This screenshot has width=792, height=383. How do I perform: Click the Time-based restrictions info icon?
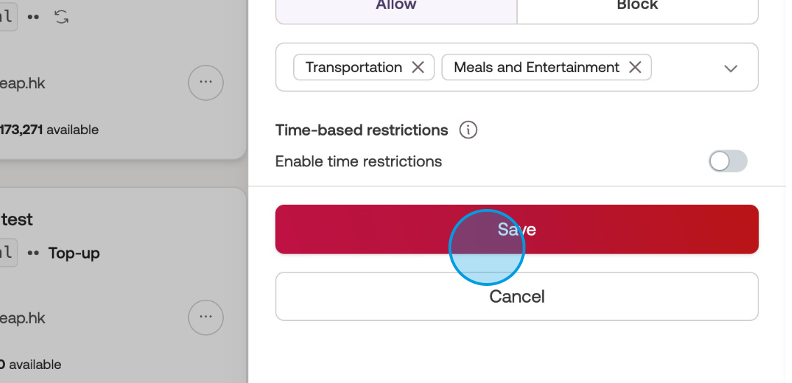click(x=468, y=130)
